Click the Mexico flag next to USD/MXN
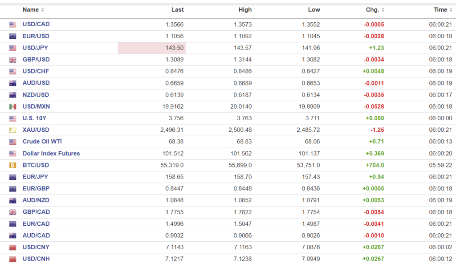 click(x=12, y=106)
